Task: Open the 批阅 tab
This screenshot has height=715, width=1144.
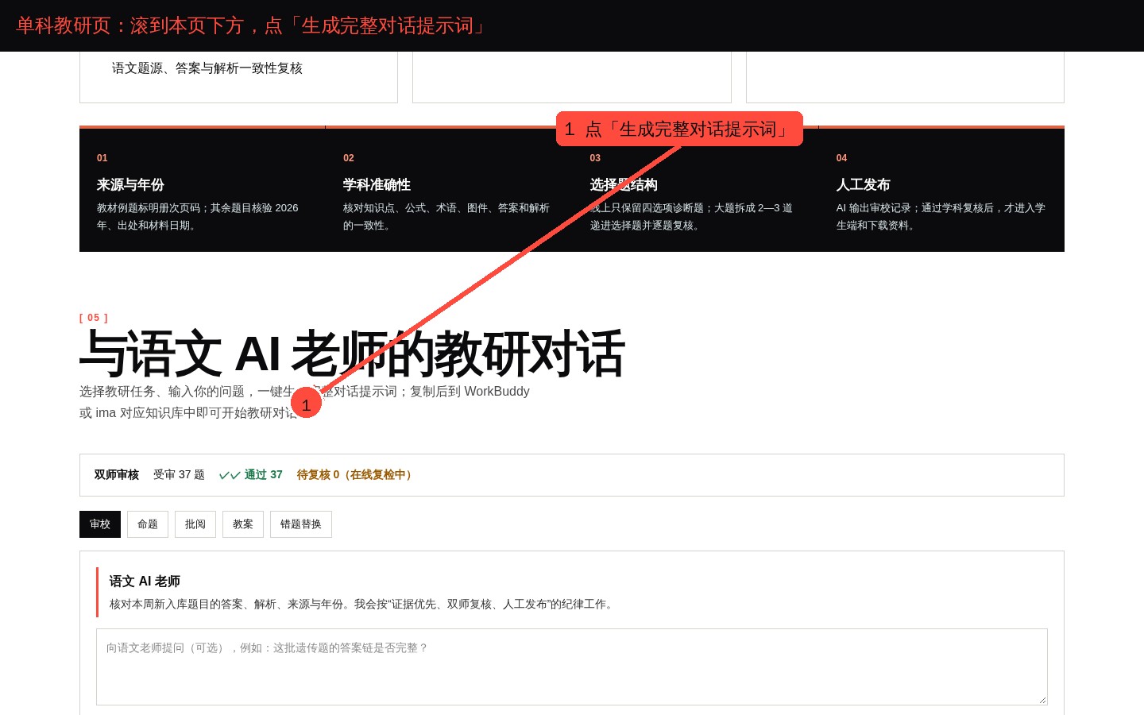Action: [x=195, y=524]
